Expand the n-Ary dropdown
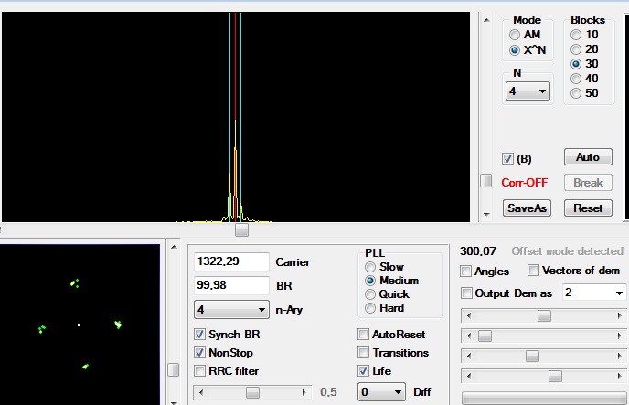The width and height of the screenshot is (629, 405). pos(231,310)
